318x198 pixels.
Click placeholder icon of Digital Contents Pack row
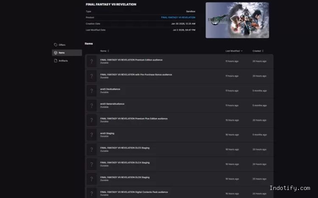(92, 193)
